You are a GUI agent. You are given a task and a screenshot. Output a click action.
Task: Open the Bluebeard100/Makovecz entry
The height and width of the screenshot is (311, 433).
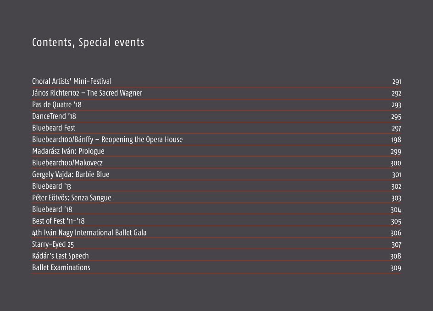pos(216,163)
